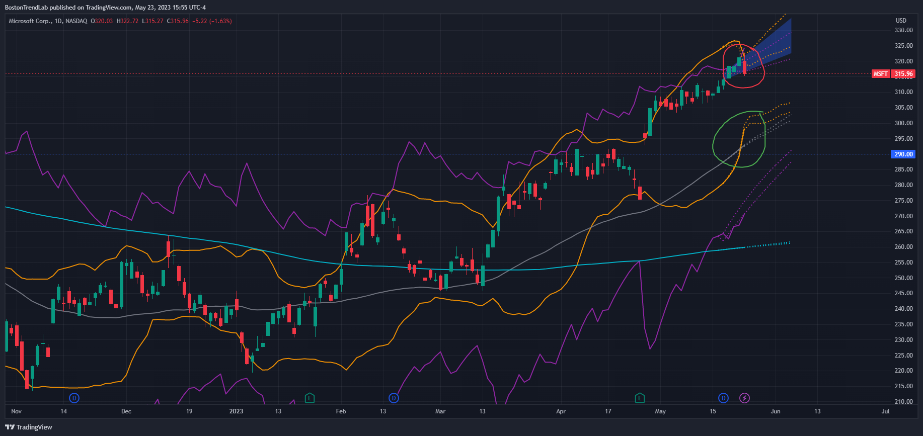Click the USD currency label
The height and width of the screenshot is (436, 923).
click(x=901, y=21)
